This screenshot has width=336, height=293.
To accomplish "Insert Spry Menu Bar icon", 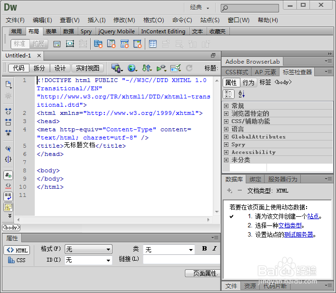I will pyautogui.click(x=98, y=44).
